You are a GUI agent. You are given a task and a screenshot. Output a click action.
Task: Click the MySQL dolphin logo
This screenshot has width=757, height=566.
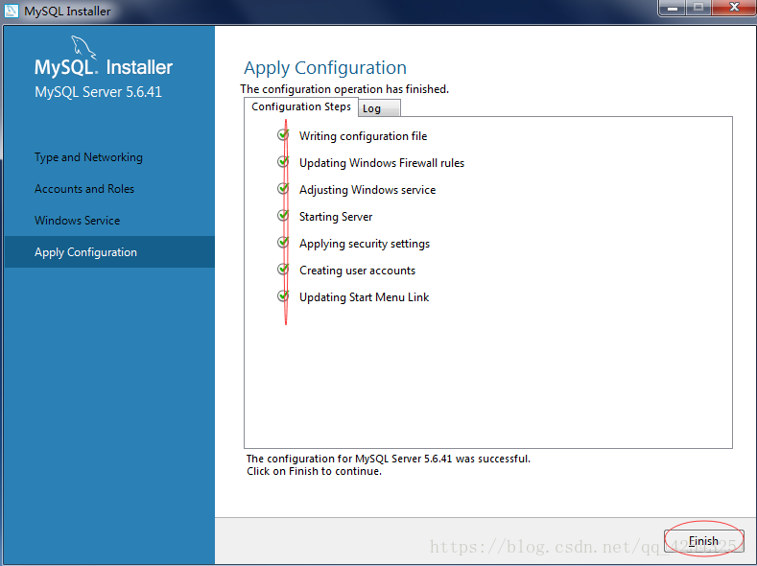[x=83, y=47]
